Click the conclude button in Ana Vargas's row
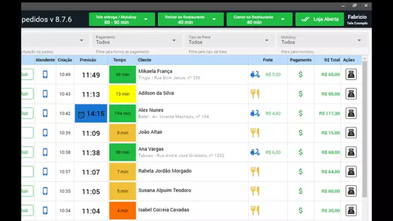393x221 pixels. (x=27, y=152)
